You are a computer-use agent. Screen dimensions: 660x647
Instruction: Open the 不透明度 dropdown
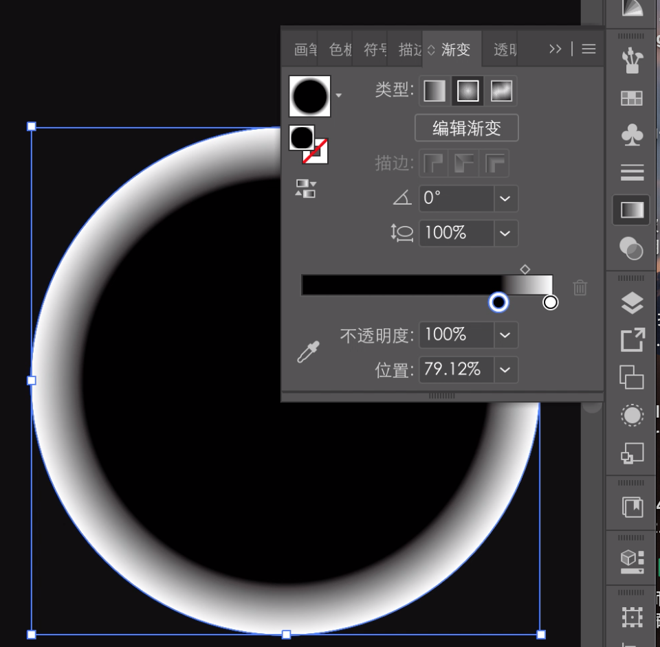pyautogui.click(x=505, y=334)
